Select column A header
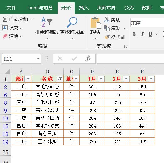 coord(21,71)
